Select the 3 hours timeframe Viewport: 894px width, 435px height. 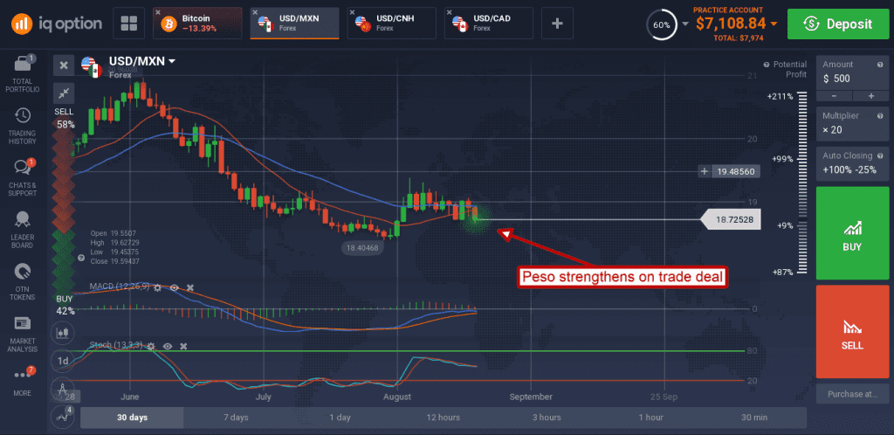click(547, 418)
